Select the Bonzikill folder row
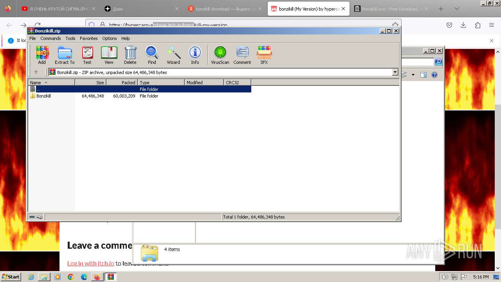 click(x=140, y=96)
